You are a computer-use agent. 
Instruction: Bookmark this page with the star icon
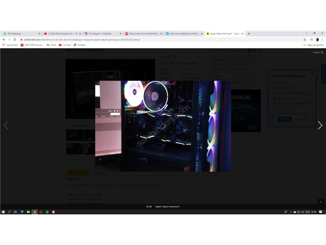click(304, 40)
